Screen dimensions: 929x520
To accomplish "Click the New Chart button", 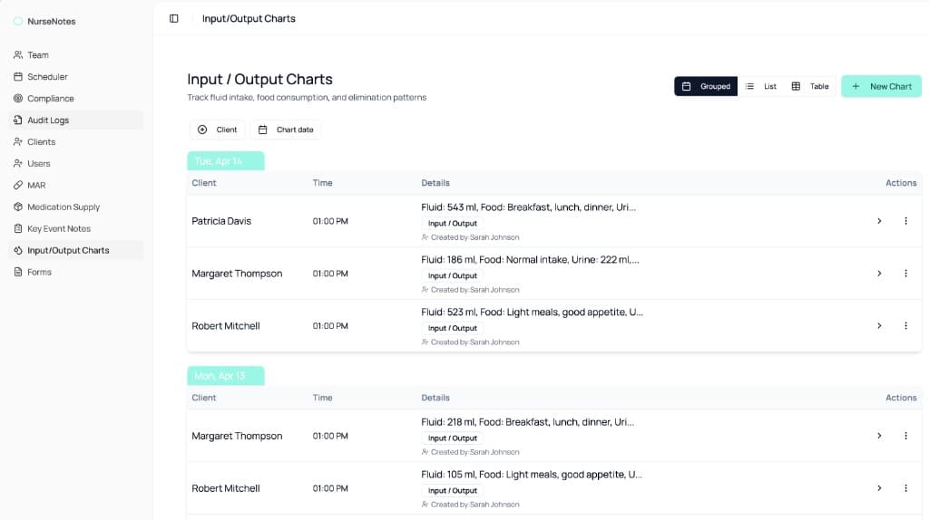I will (881, 86).
